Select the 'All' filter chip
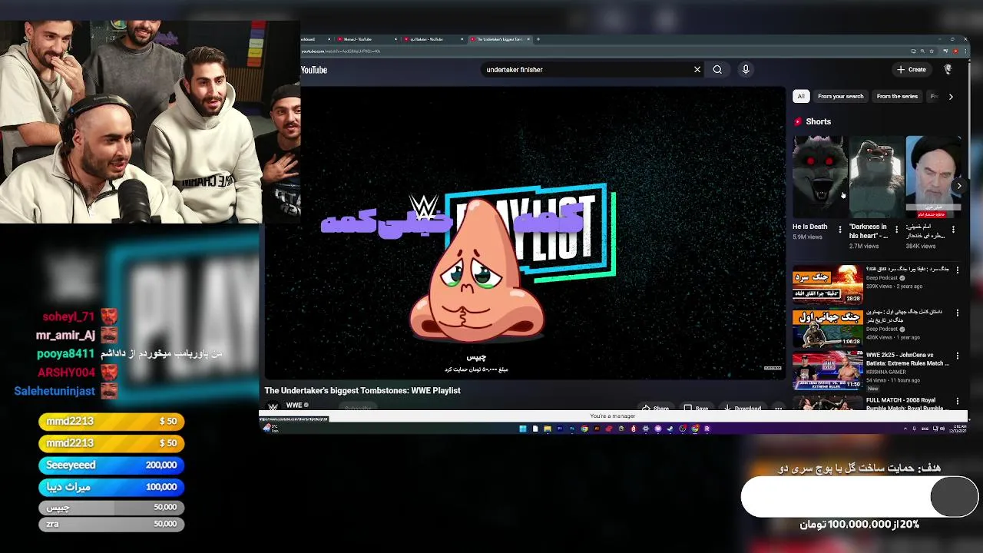Image resolution: width=983 pixels, height=553 pixels. coord(801,97)
